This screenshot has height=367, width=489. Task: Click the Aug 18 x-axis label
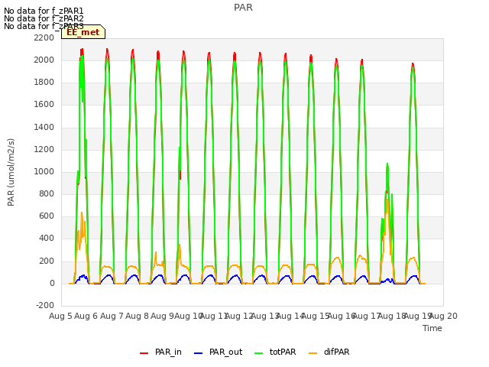coord(392,316)
